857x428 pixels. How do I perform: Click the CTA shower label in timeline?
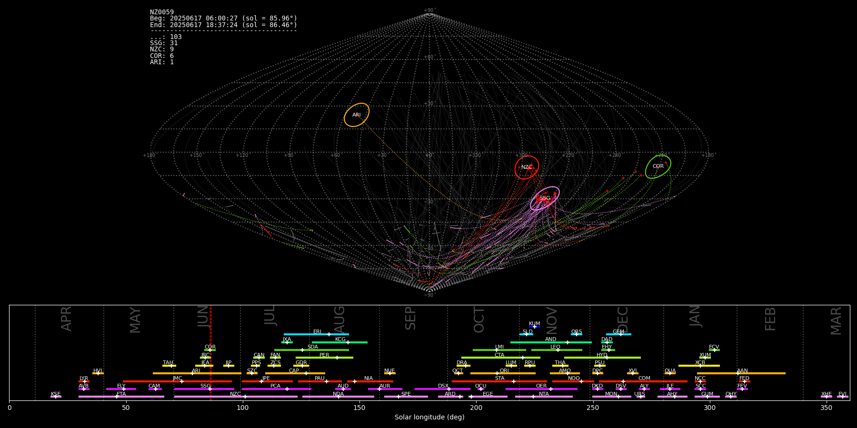(x=499, y=355)
